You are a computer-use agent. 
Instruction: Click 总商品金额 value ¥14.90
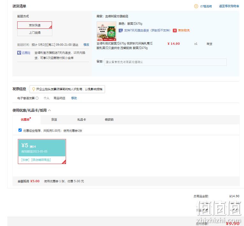click(234, 196)
